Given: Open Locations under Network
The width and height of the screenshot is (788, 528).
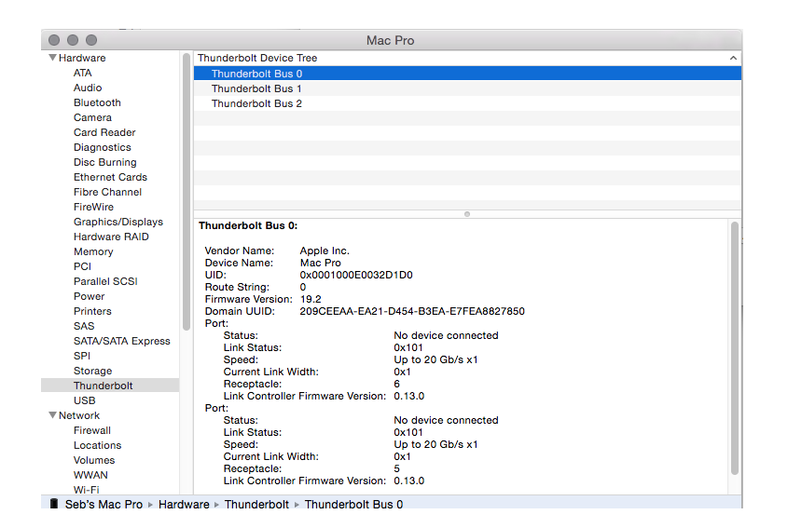Looking at the screenshot, I should (x=98, y=445).
